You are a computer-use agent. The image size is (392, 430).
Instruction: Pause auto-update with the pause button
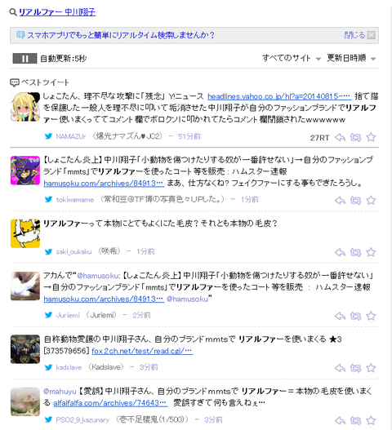(x=24, y=59)
